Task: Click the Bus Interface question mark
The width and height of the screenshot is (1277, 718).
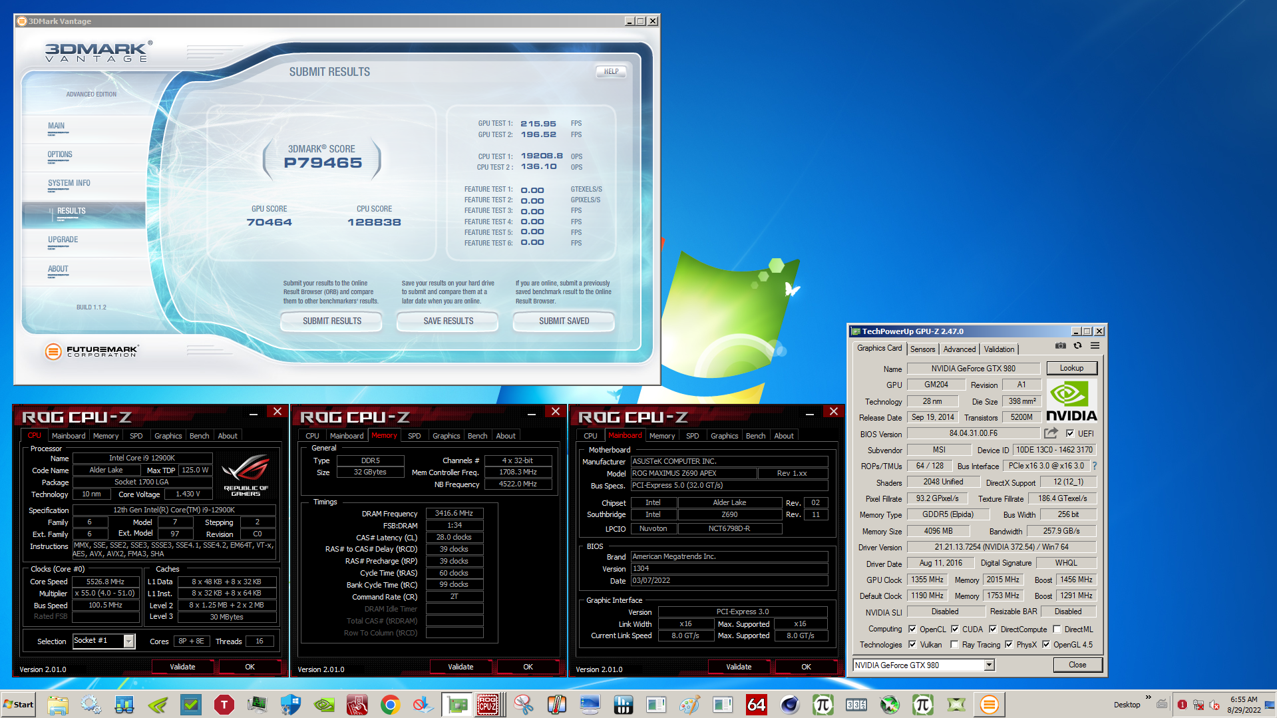Action: (x=1095, y=466)
